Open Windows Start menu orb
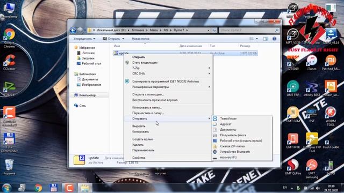Screen dimensions: 344x193 point(6,188)
